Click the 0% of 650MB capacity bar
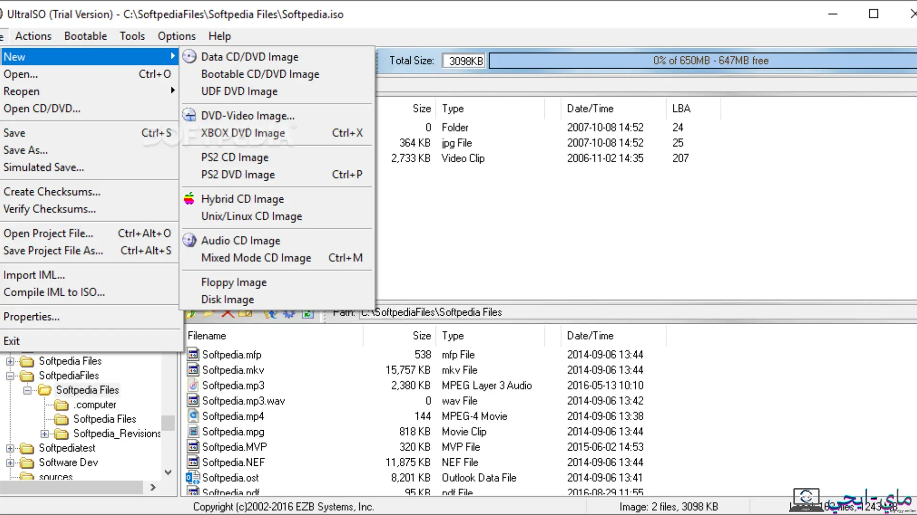This screenshot has height=515, width=917. click(703, 61)
